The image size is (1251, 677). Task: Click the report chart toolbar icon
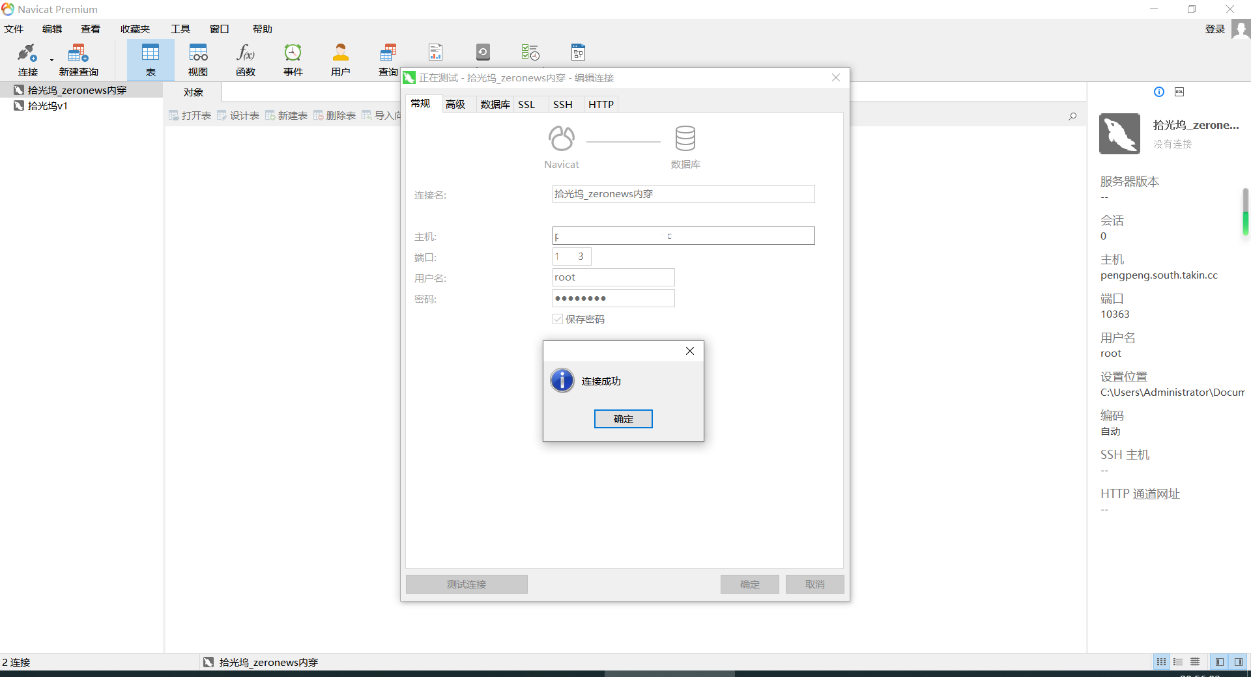[435, 52]
